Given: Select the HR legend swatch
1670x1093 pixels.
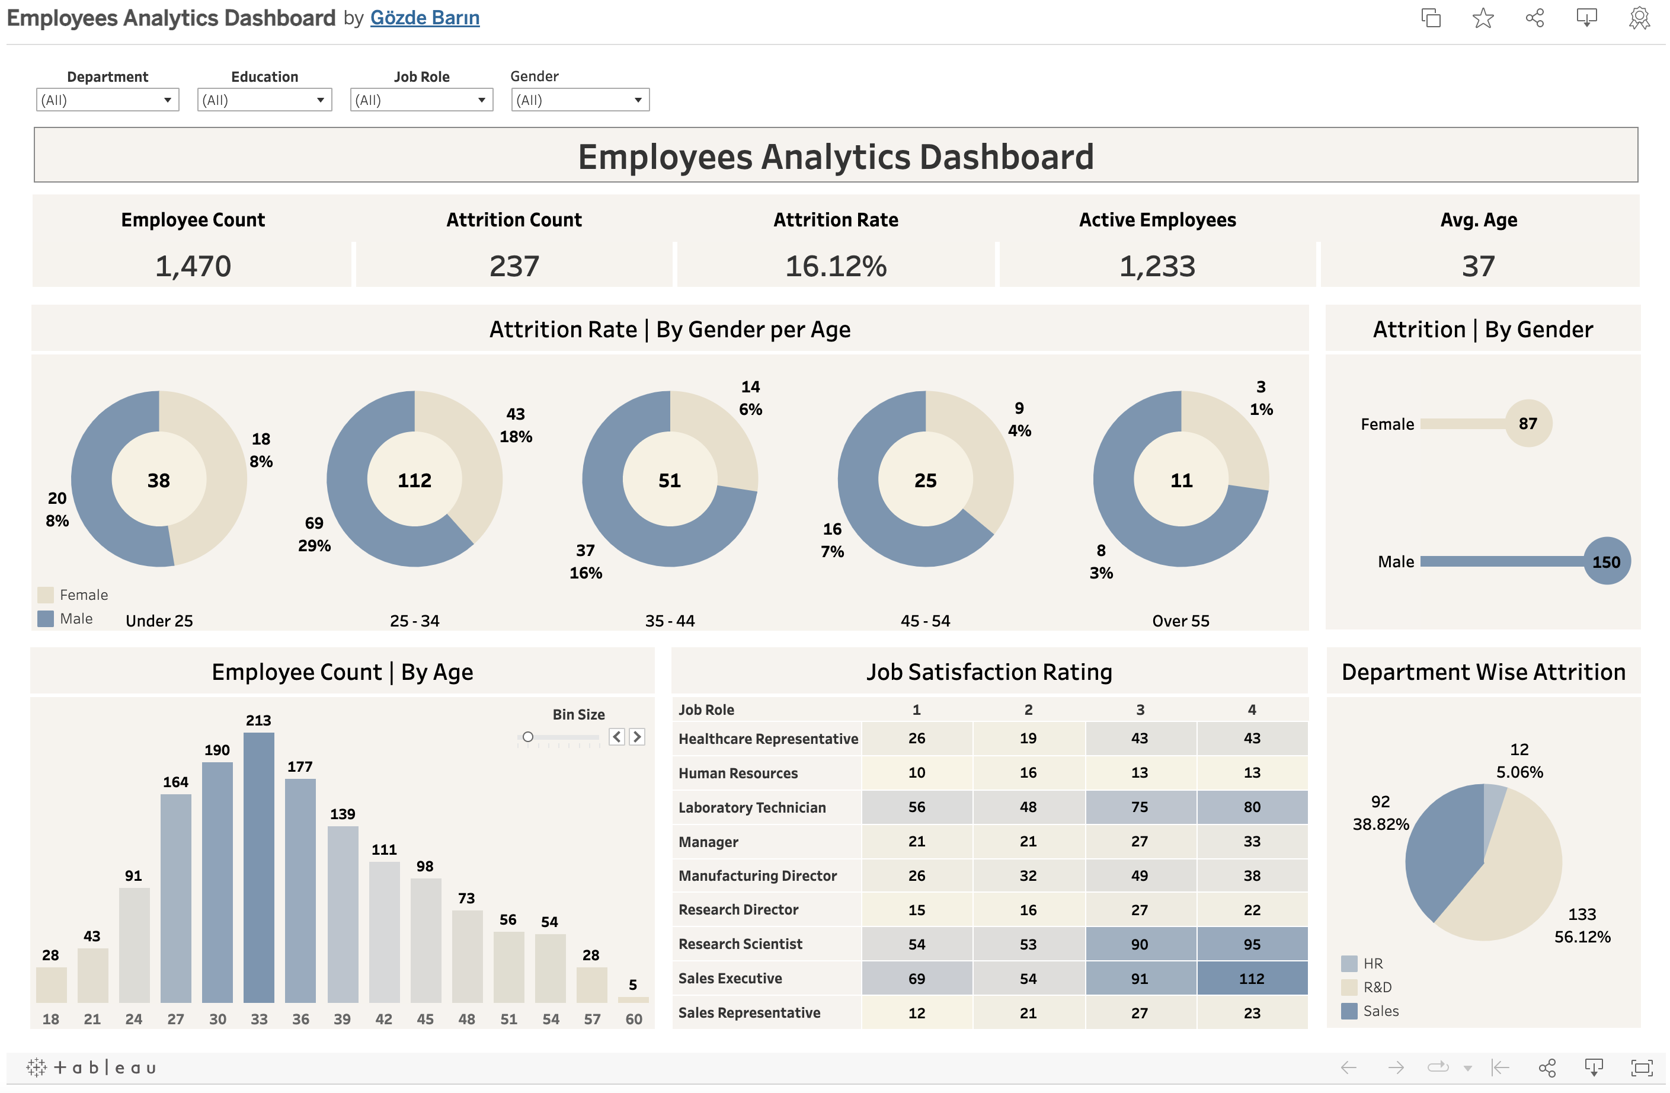Looking at the screenshot, I should (1349, 963).
